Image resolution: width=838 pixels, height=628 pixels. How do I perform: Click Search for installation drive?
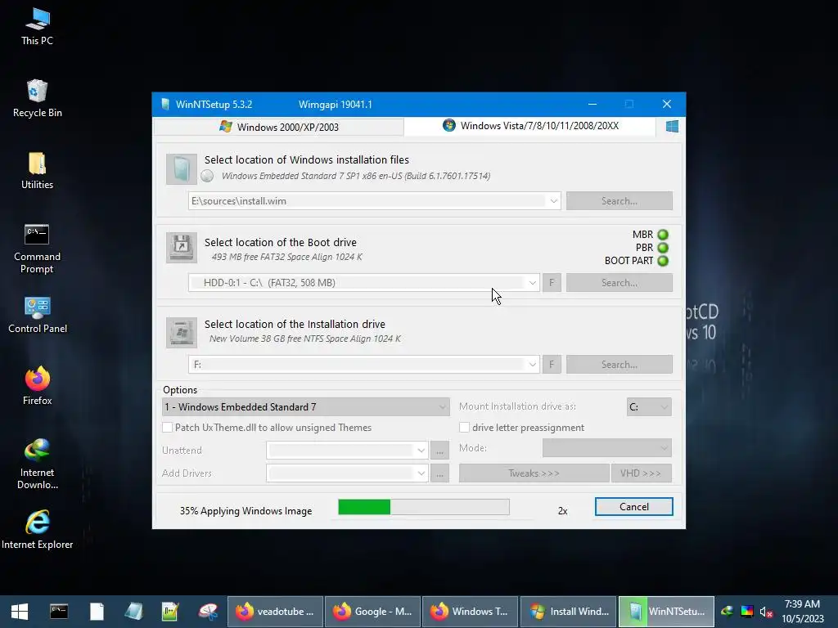[619, 364]
